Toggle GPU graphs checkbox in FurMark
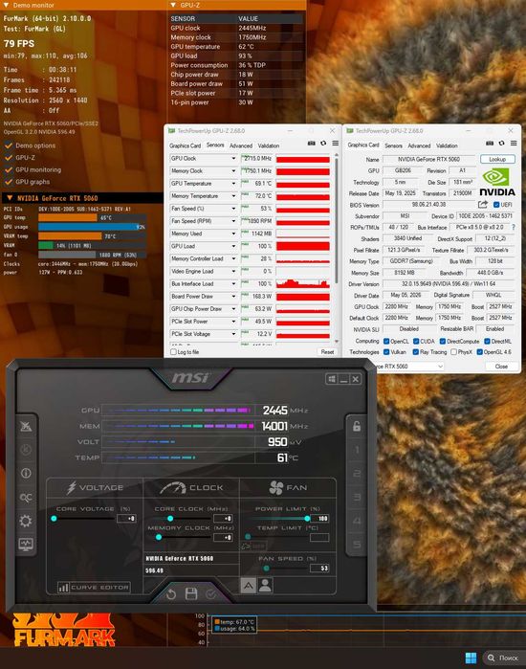 [x=8, y=182]
